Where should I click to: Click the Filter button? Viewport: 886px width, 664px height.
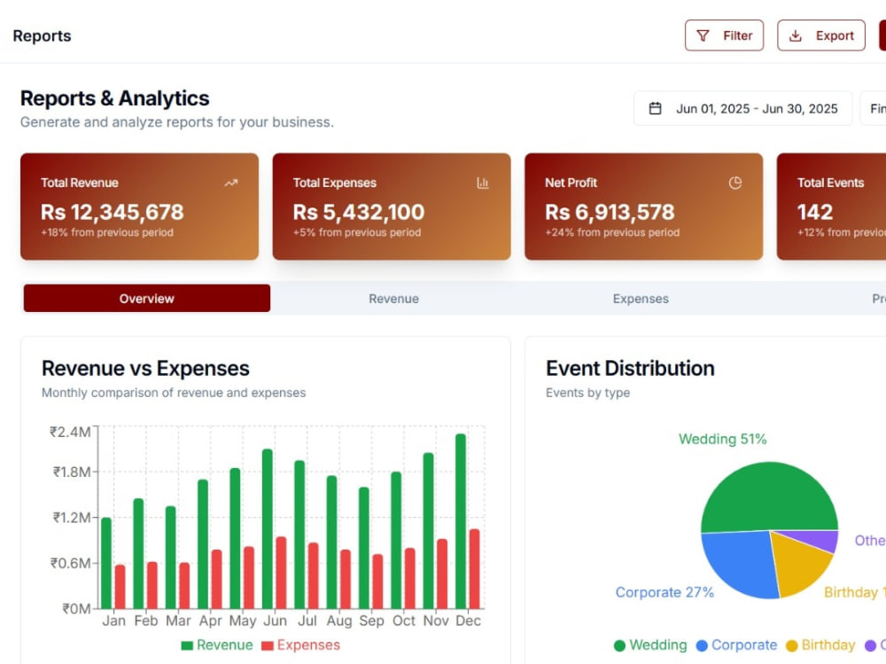724,35
